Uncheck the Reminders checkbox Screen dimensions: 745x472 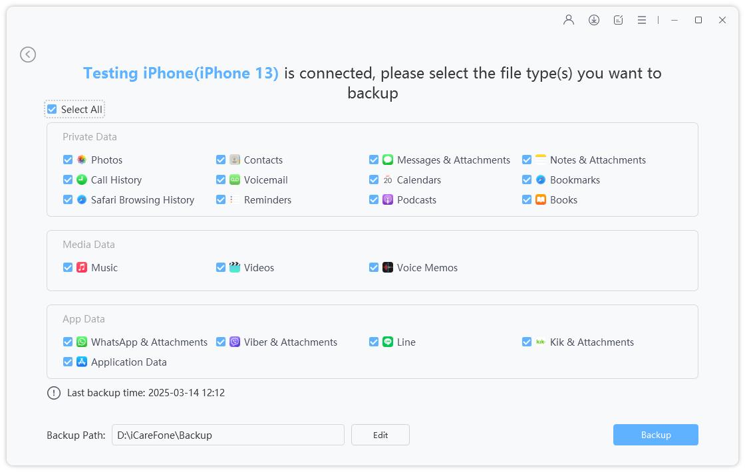click(221, 199)
